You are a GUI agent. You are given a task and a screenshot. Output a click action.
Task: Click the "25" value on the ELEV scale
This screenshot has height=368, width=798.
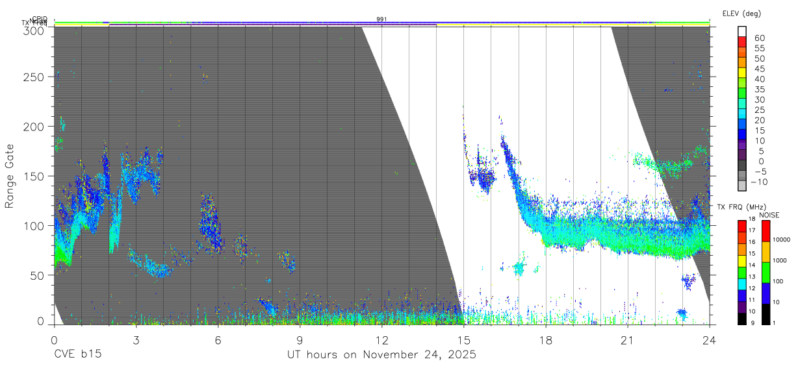[759, 110]
